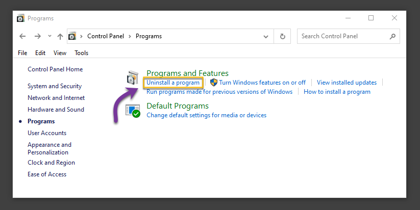
Task: Click the Control Panel icon in address bar
Action: point(72,36)
